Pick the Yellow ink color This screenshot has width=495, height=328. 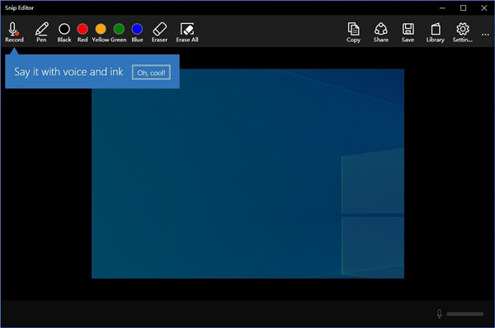101,32
